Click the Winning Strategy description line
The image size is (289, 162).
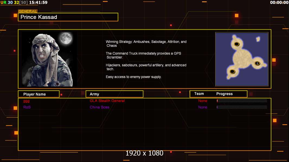point(146,44)
